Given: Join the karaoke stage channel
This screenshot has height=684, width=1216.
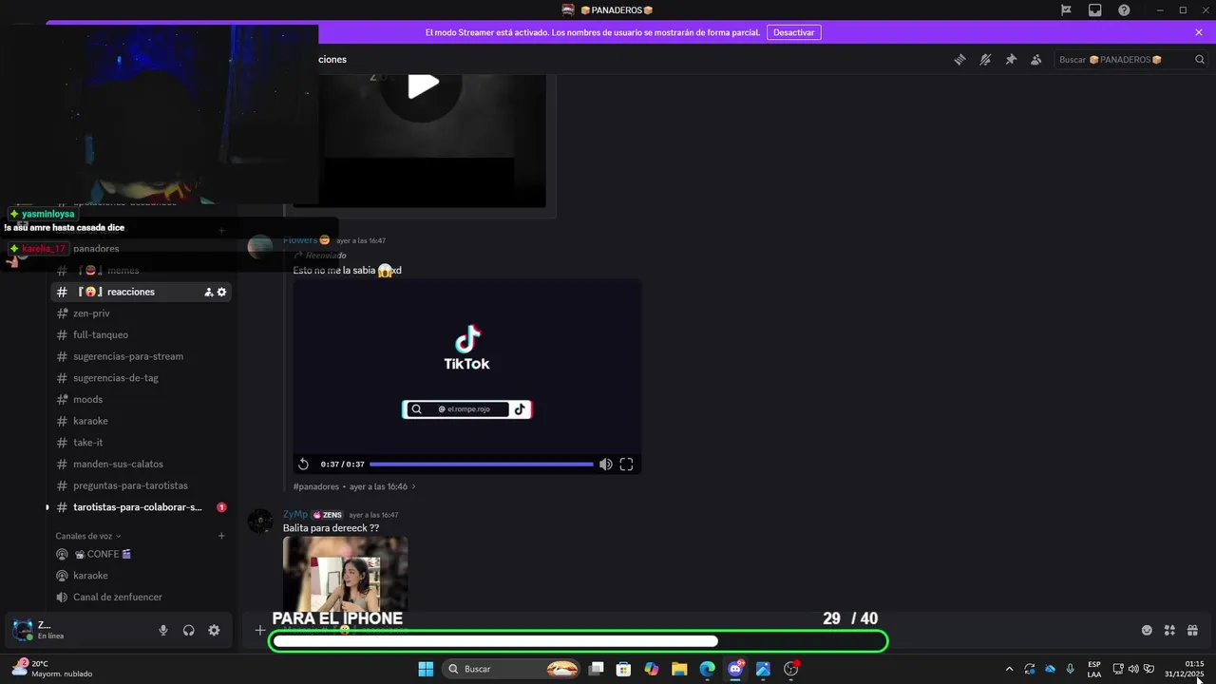Looking at the screenshot, I should click(x=141, y=576).
